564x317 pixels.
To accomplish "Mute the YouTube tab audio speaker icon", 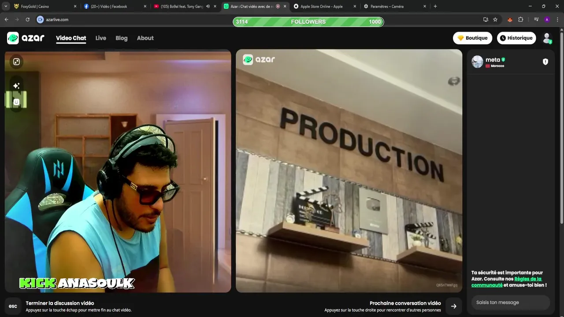I will 208,6.
